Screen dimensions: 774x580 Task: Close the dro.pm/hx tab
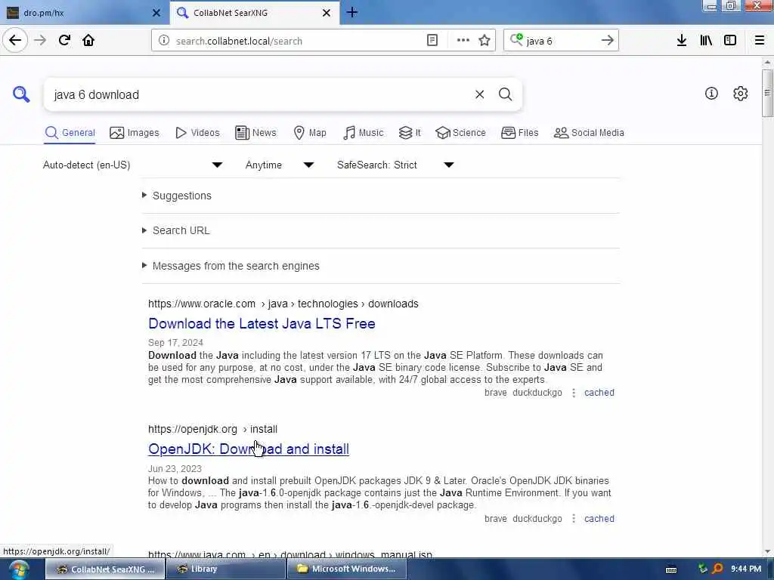(156, 13)
